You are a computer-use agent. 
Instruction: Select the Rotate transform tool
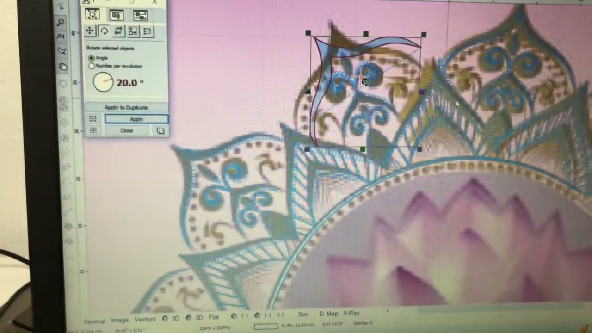point(104,31)
